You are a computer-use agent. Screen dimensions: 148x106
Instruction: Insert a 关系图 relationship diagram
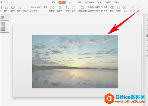click(34, 11)
